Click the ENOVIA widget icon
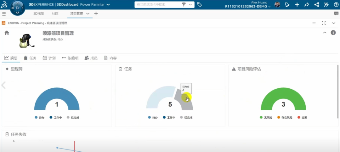The width and height of the screenshot is (340, 152). pyautogui.click(x=3, y=23)
